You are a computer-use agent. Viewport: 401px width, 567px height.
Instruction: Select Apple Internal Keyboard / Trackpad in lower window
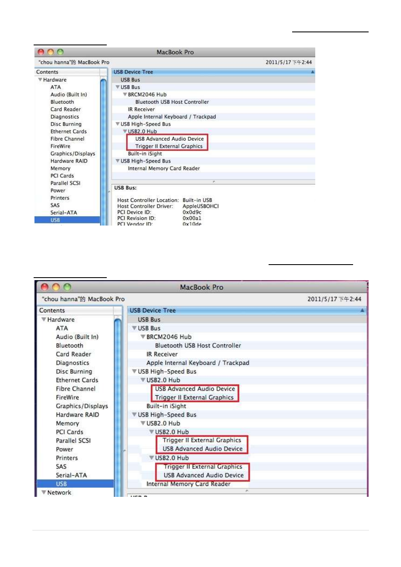(198, 363)
